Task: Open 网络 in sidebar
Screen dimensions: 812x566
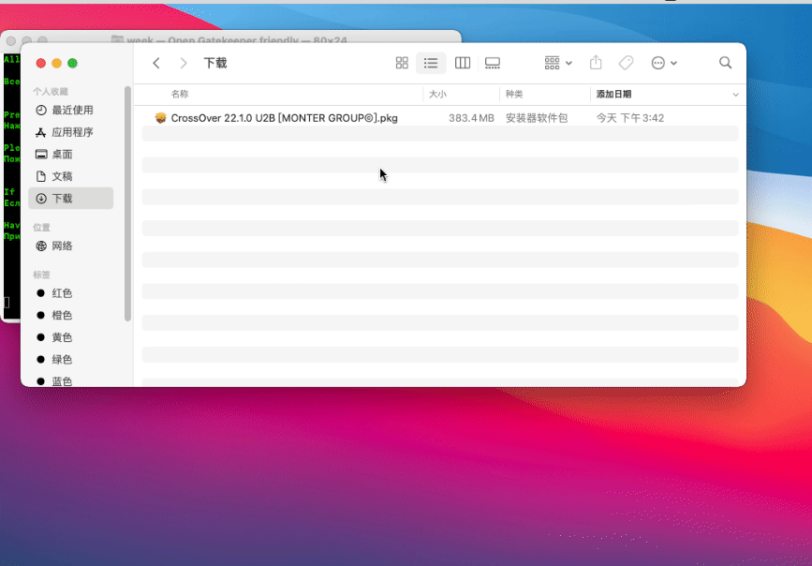Action: 62,246
